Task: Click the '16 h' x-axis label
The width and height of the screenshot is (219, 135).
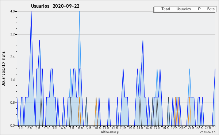Action: click(x=149, y=128)
